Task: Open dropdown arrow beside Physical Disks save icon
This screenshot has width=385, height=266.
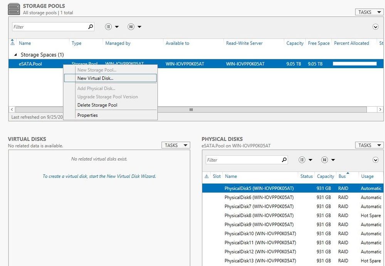Action: coord(333,160)
